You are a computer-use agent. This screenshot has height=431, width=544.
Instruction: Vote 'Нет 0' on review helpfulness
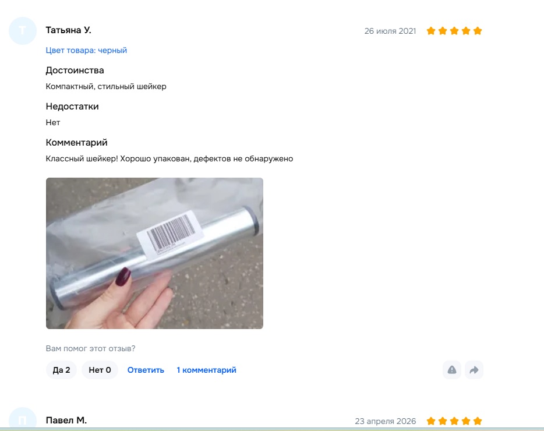(100, 370)
